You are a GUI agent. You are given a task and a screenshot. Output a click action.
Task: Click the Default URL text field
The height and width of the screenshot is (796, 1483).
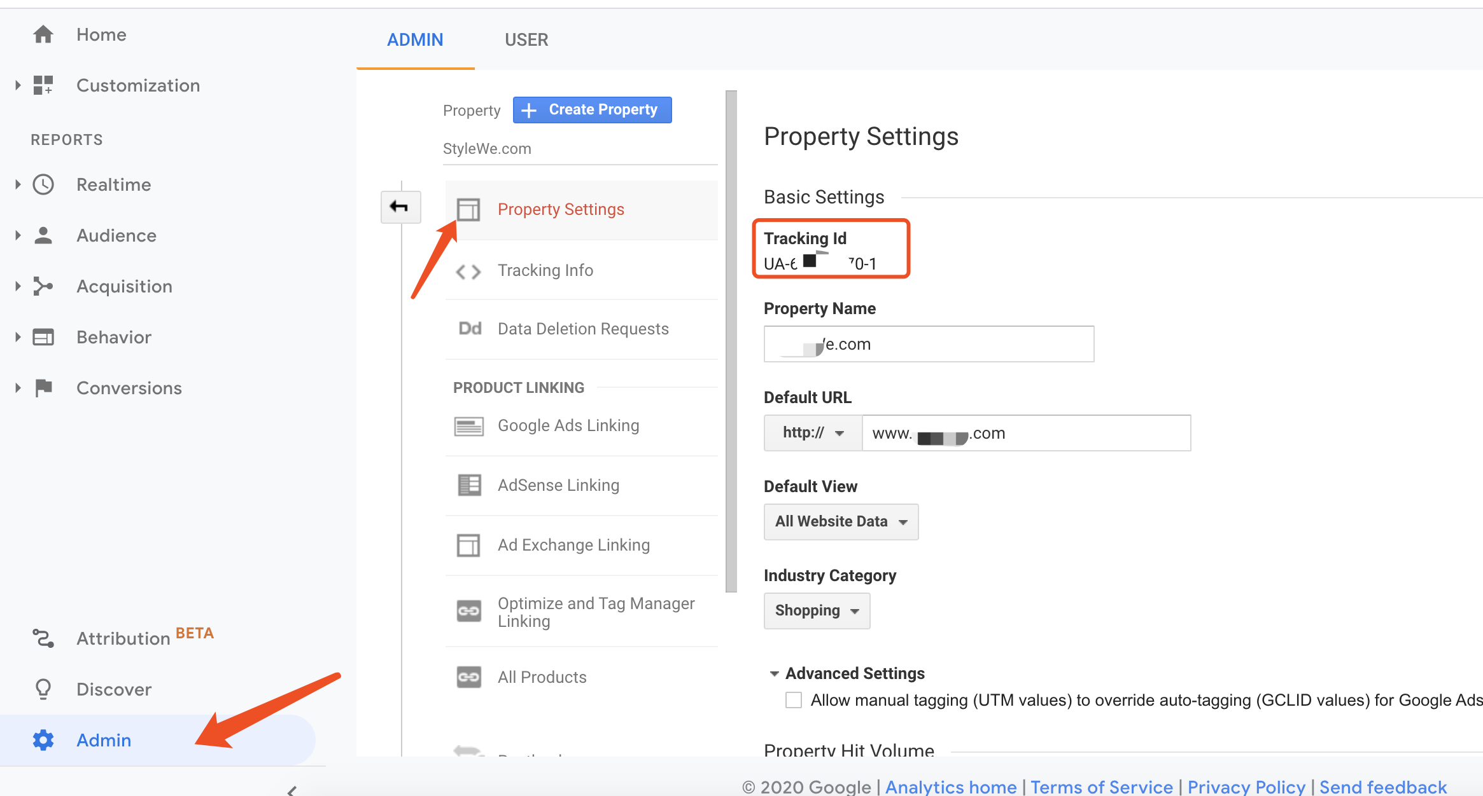point(1027,433)
